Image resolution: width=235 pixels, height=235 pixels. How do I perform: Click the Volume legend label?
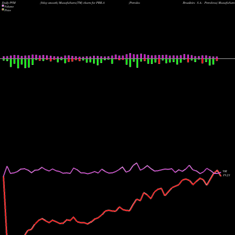(x=9, y=7)
